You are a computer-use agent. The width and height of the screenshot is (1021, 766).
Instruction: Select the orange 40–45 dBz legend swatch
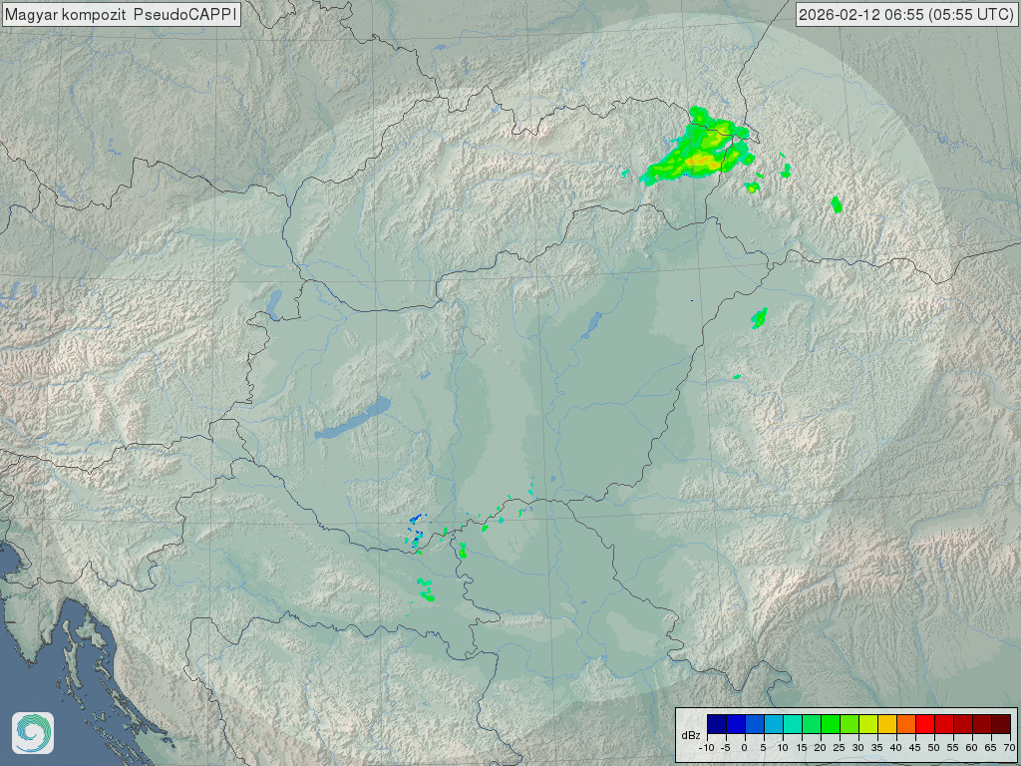(x=905, y=724)
